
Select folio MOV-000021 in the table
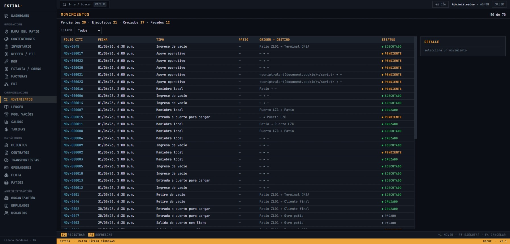pos(73,75)
